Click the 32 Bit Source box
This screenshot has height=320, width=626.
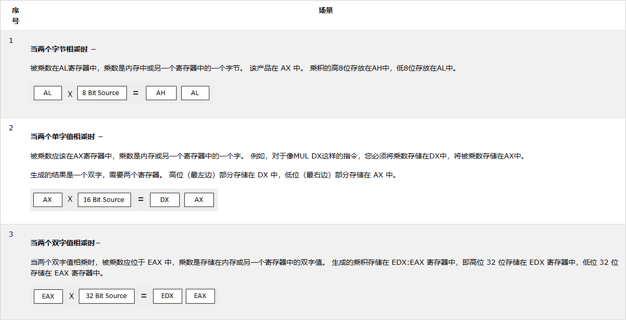click(x=106, y=296)
